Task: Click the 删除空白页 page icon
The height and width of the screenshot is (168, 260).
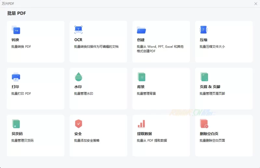Action: click(204, 123)
